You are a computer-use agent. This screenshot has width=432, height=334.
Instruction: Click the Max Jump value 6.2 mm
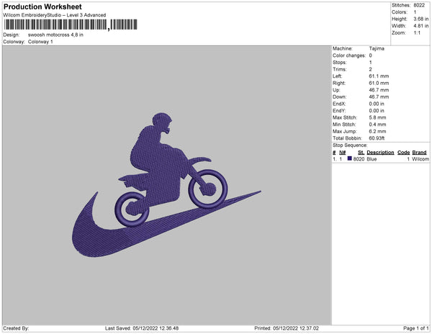pyautogui.click(x=377, y=131)
